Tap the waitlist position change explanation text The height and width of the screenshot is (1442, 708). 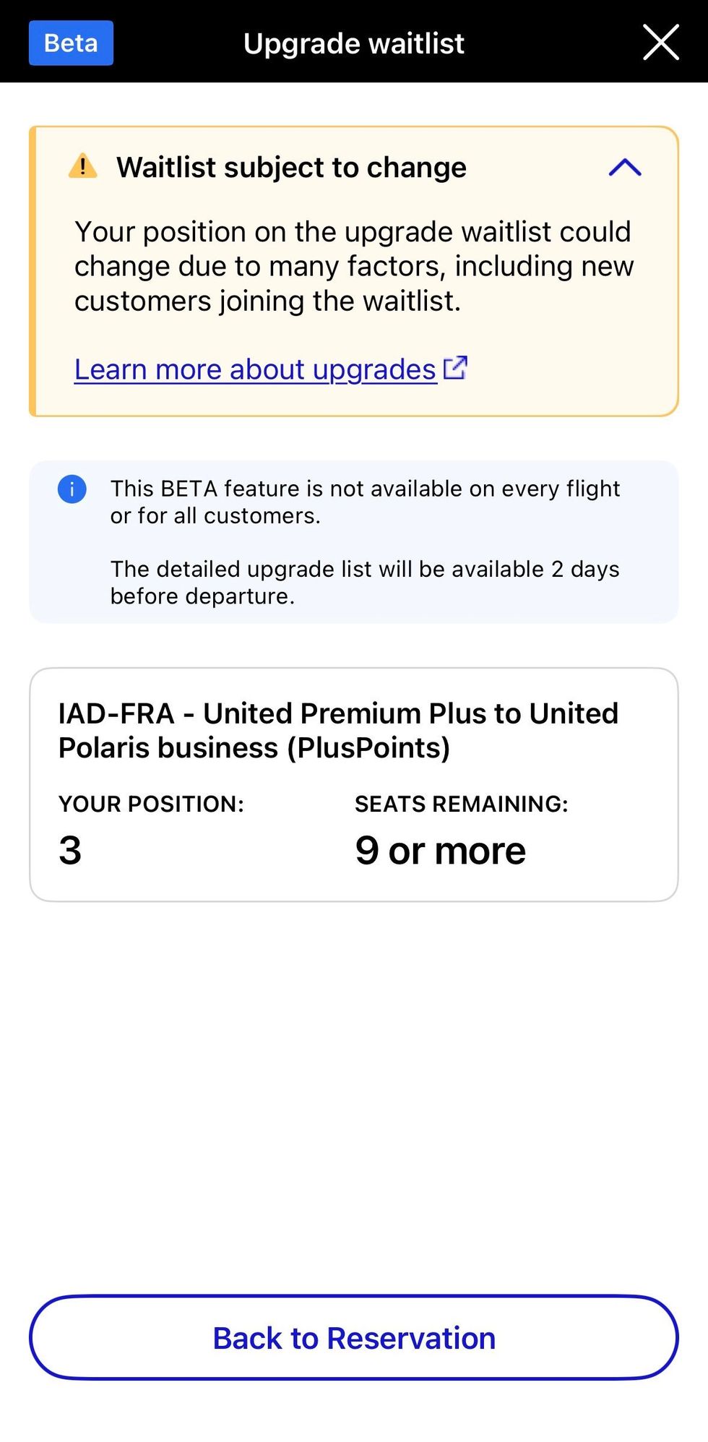click(x=353, y=266)
